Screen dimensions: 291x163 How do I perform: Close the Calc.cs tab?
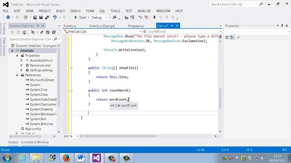pos(177,26)
